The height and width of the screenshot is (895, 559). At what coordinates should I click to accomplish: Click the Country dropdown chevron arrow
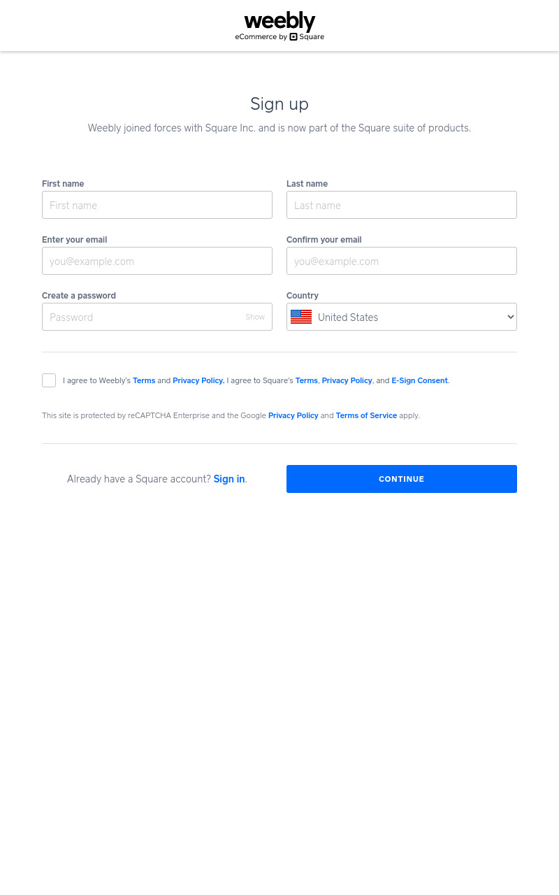tap(510, 317)
